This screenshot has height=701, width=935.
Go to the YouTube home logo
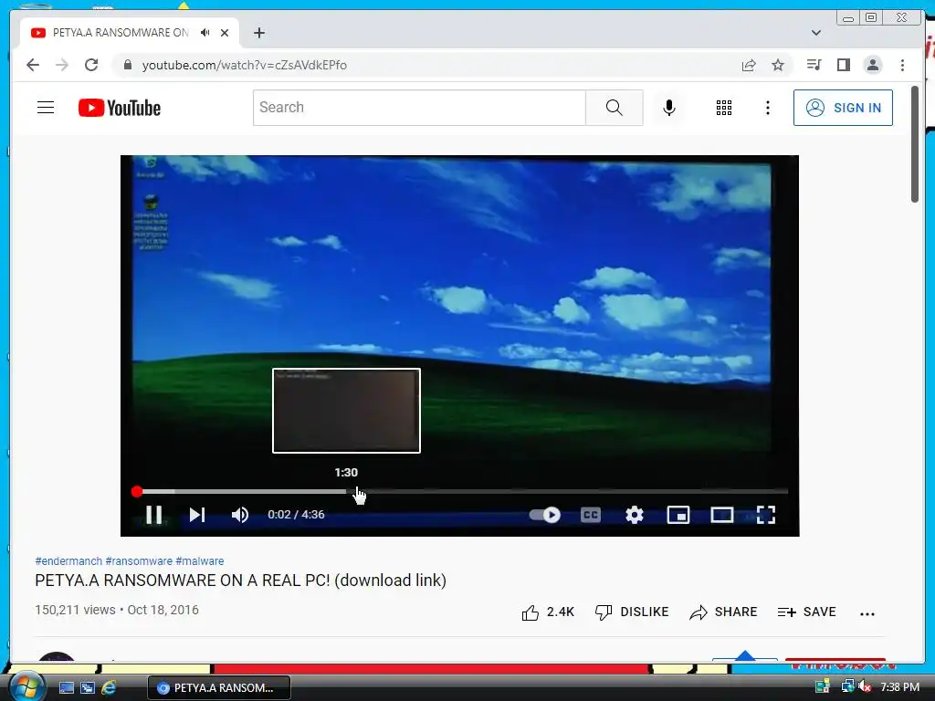120,108
